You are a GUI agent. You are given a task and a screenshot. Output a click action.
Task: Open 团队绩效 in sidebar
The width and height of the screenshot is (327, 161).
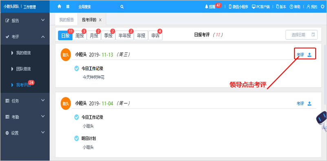click(x=23, y=69)
